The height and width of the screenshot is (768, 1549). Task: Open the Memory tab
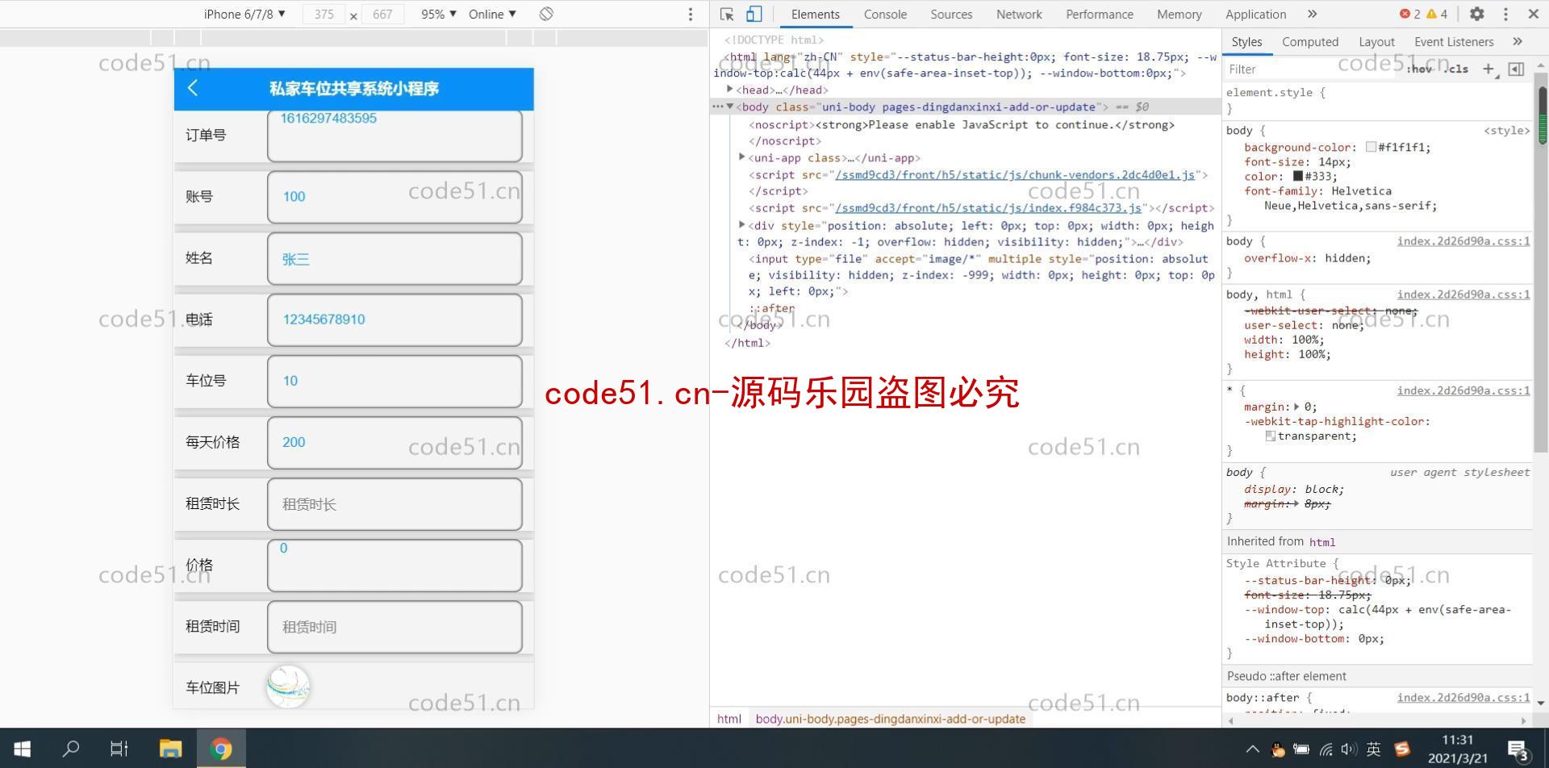pyautogui.click(x=1179, y=15)
